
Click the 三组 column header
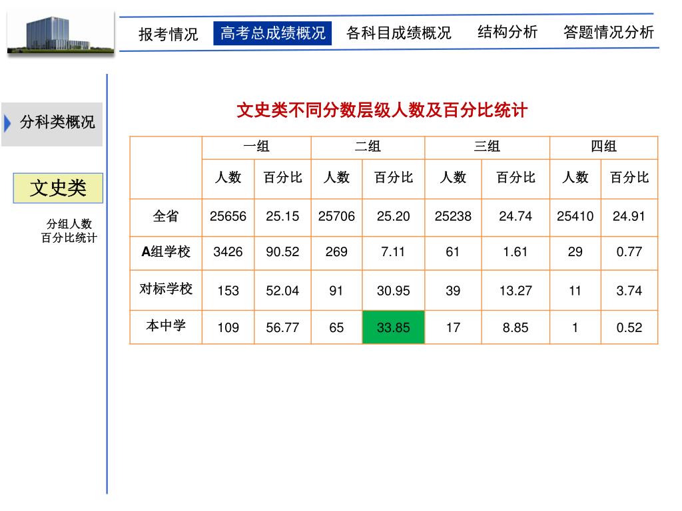click(487, 147)
